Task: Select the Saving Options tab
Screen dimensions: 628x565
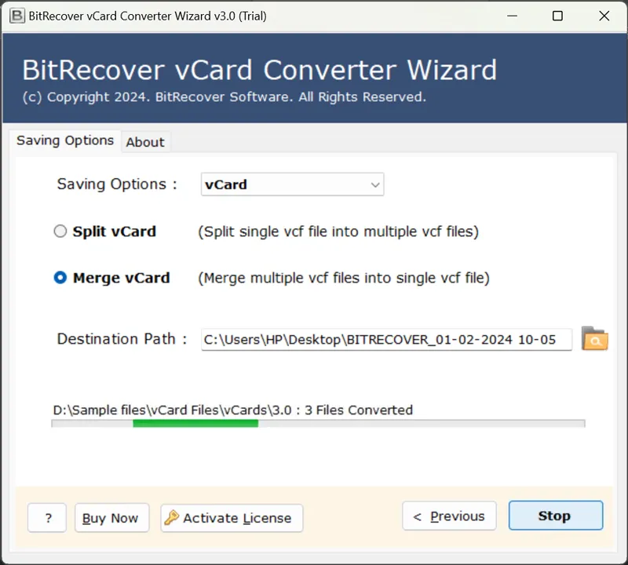Action: click(x=65, y=140)
